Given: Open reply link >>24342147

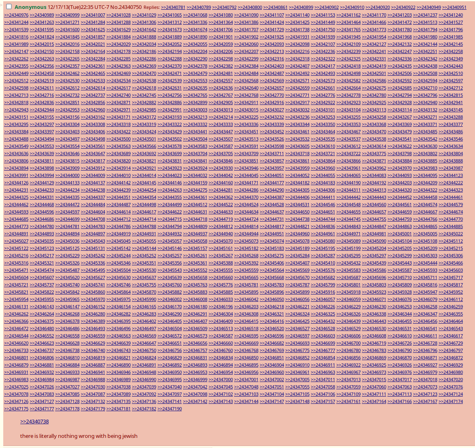Looking at the screenshot, I should pyautogui.click(x=16, y=51).
